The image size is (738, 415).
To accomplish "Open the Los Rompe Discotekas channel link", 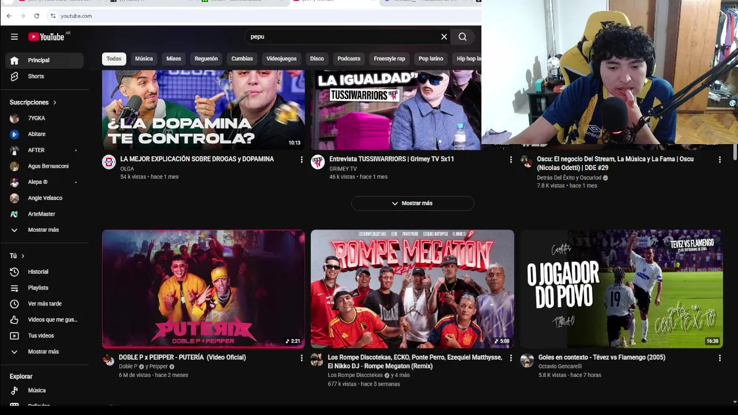I will tap(355, 375).
